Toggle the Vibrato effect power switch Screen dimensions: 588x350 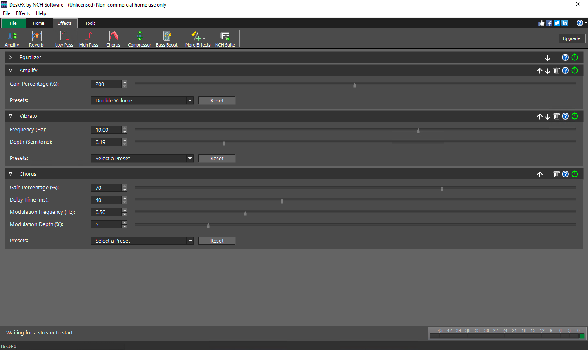575,116
